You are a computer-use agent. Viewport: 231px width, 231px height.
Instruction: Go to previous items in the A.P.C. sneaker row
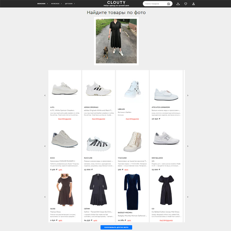(x=45, y=96)
